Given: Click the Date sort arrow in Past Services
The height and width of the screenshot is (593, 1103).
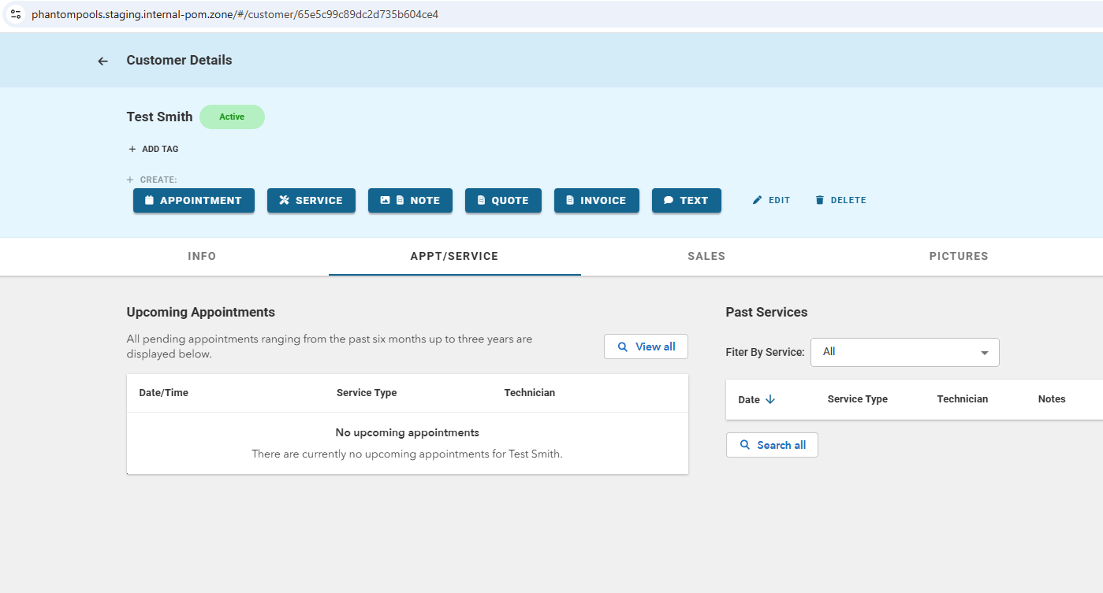Looking at the screenshot, I should 770,399.
